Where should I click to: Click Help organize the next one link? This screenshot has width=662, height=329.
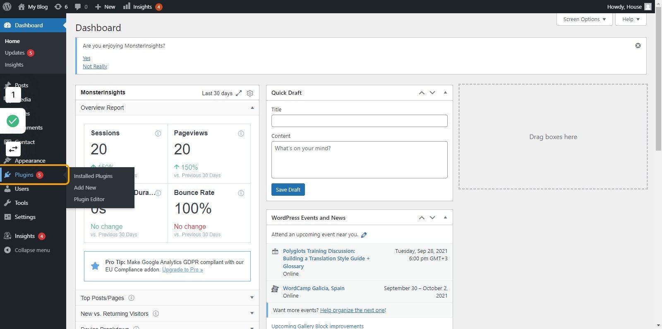353,310
